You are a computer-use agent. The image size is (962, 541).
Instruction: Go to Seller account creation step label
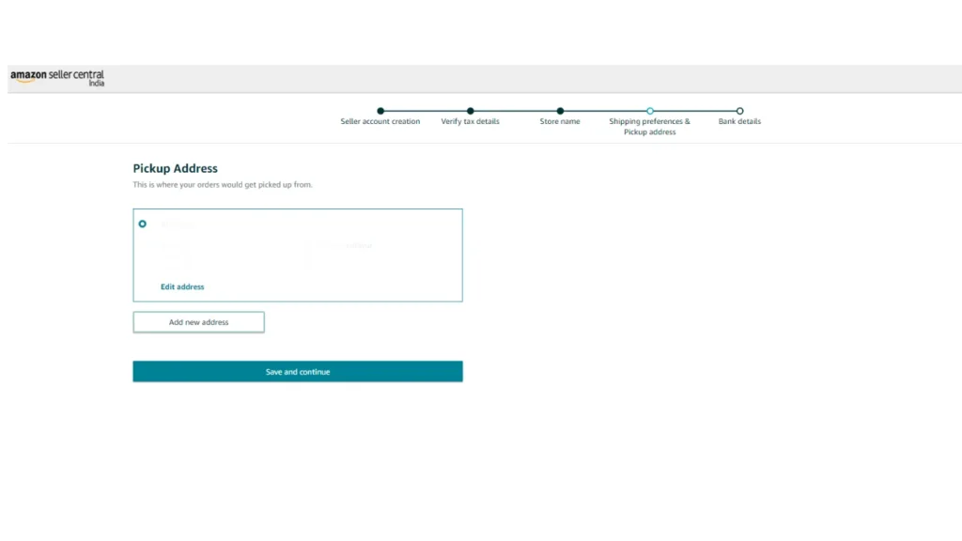[x=380, y=122]
